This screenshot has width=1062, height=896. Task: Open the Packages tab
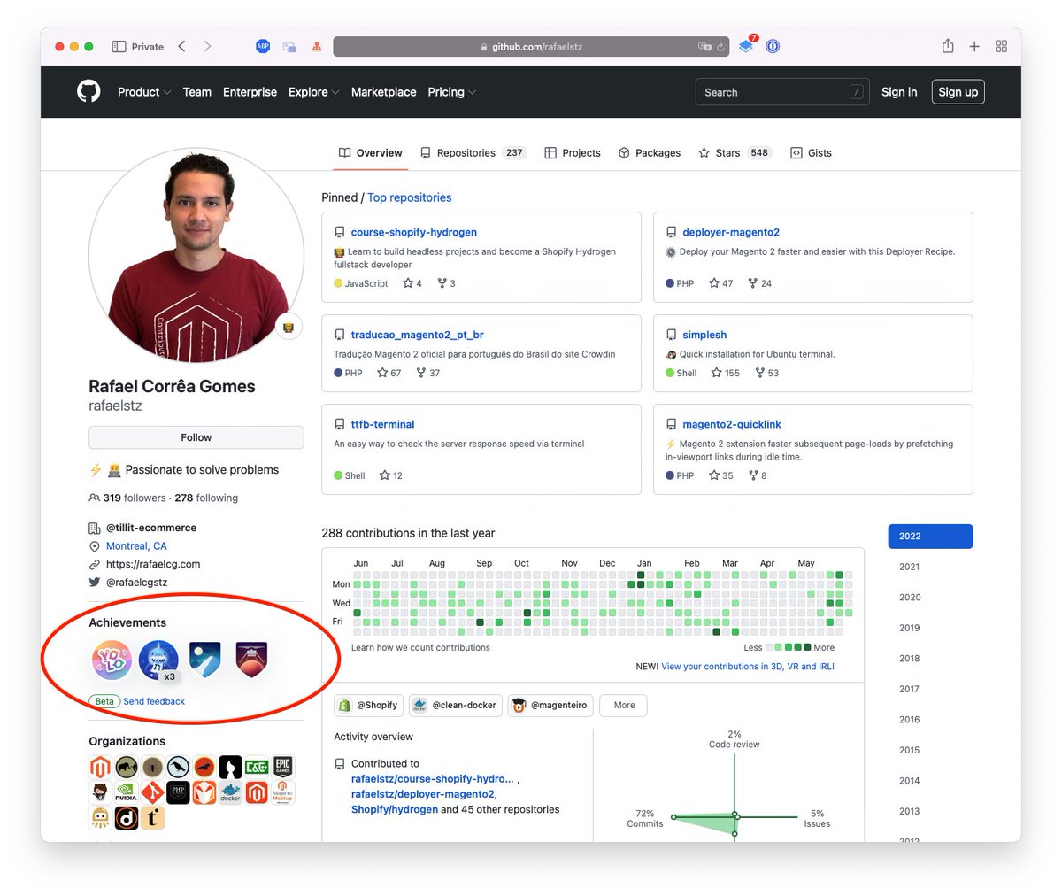[650, 152]
